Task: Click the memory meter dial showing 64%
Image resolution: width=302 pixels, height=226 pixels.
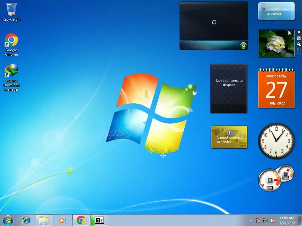Action: pyautogui.click(x=286, y=174)
